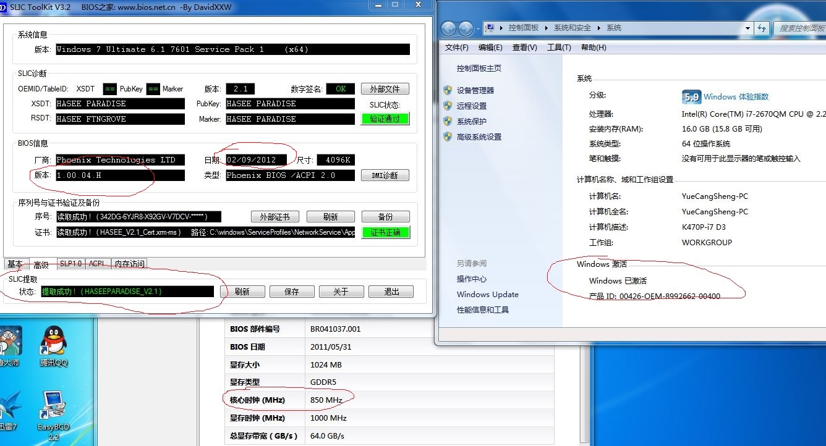826x446 pixels.
Task: Click the 搜索控制面板 search field
Action: (799, 28)
